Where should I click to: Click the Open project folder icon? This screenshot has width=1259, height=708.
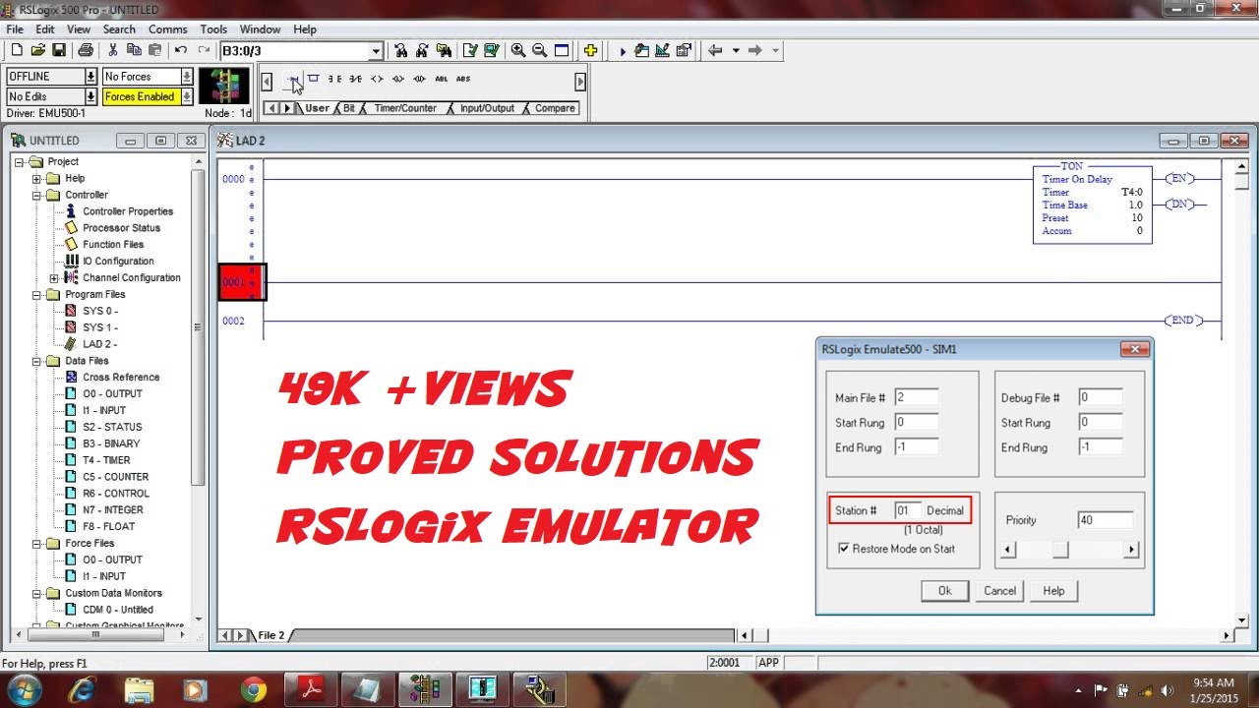(x=37, y=50)
